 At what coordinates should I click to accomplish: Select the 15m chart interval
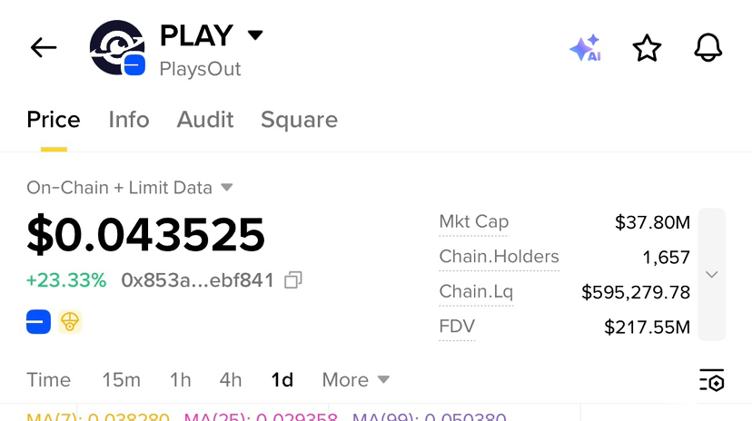point(122,380)
